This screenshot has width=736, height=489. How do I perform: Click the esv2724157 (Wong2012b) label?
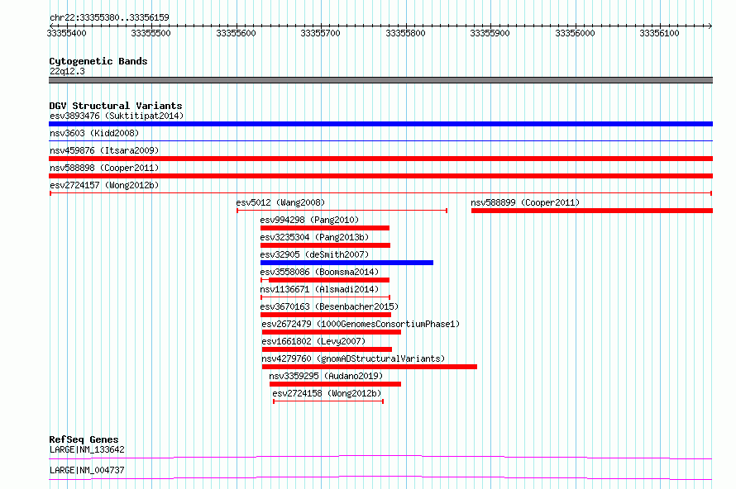[104, 185]
